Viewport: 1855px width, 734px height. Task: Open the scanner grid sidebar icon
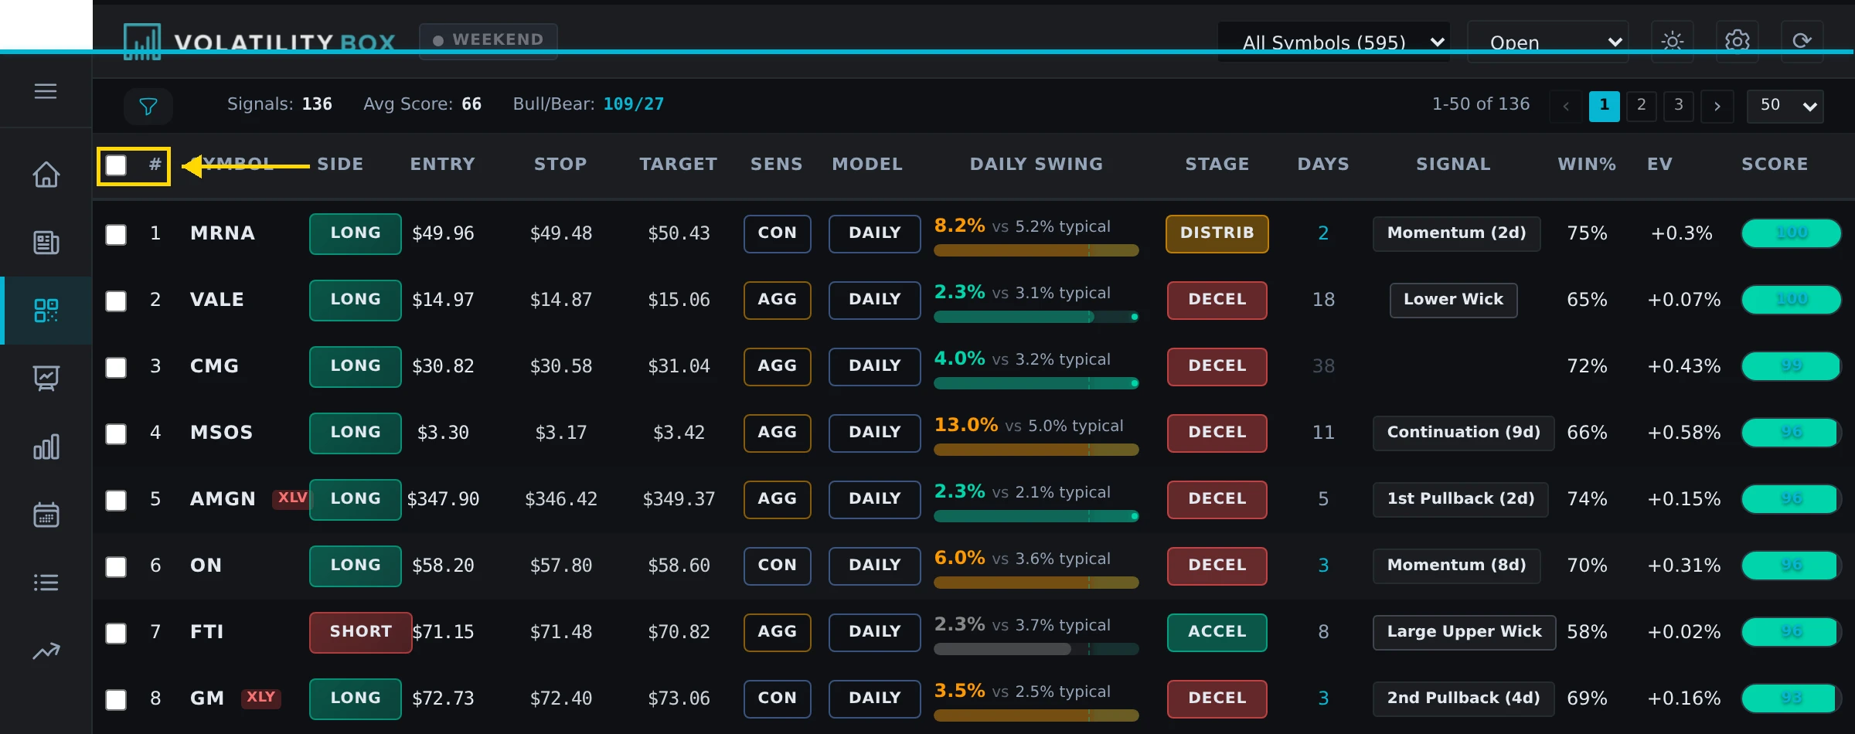click(x=46, y=311)
